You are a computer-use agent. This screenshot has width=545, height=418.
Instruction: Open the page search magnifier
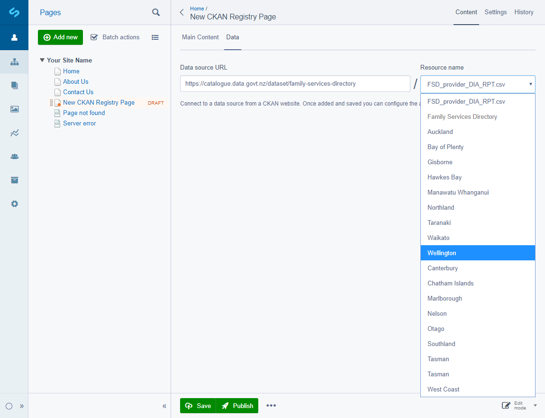coord(156,13)
